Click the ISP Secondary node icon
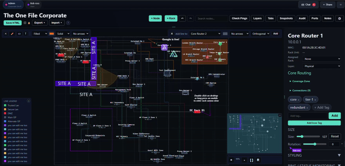The width and height of the screenshot is (345, 166). click(174, 55)
